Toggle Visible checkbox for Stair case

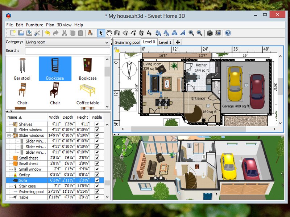tap(97, 186)
